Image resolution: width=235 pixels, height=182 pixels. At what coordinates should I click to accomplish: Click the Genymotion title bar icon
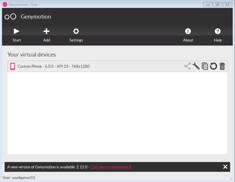(5, 5)
